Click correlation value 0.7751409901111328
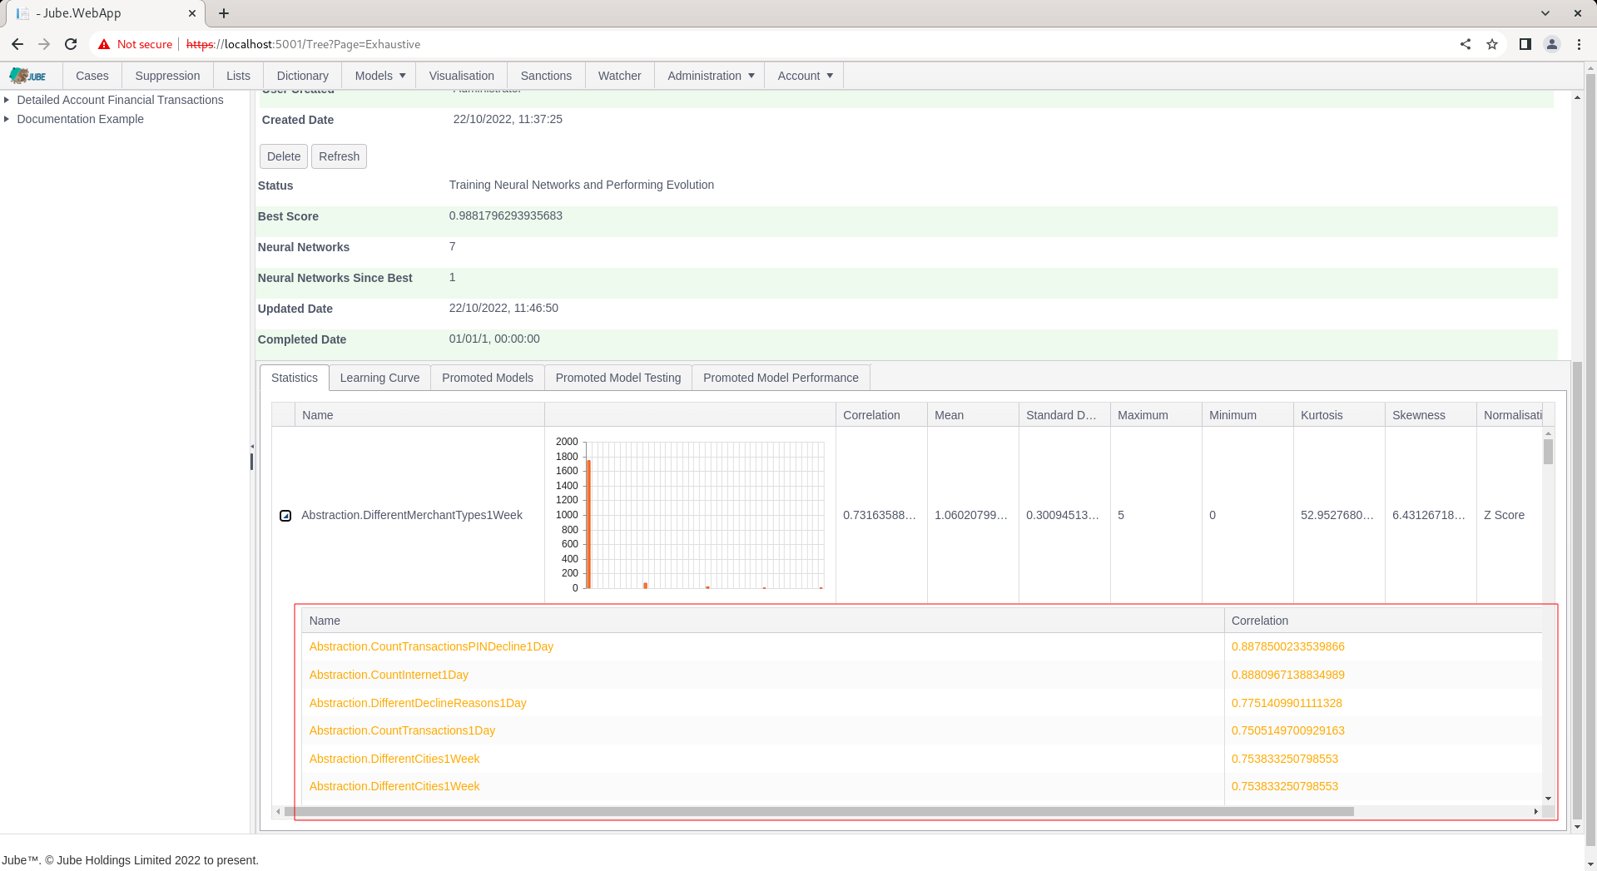This screenshot has height=871, width=1597. pyautogui.click(x=1287, y=703)
